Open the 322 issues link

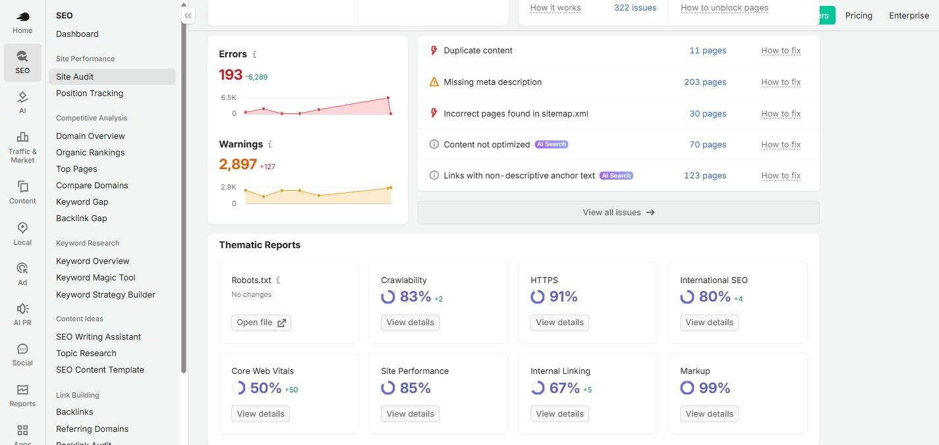pyautogui.click(x=635, y=8)
